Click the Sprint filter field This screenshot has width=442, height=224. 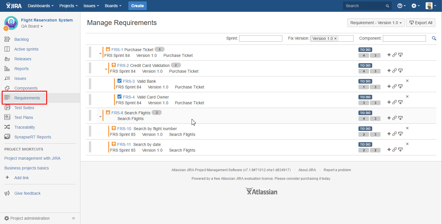261,38
